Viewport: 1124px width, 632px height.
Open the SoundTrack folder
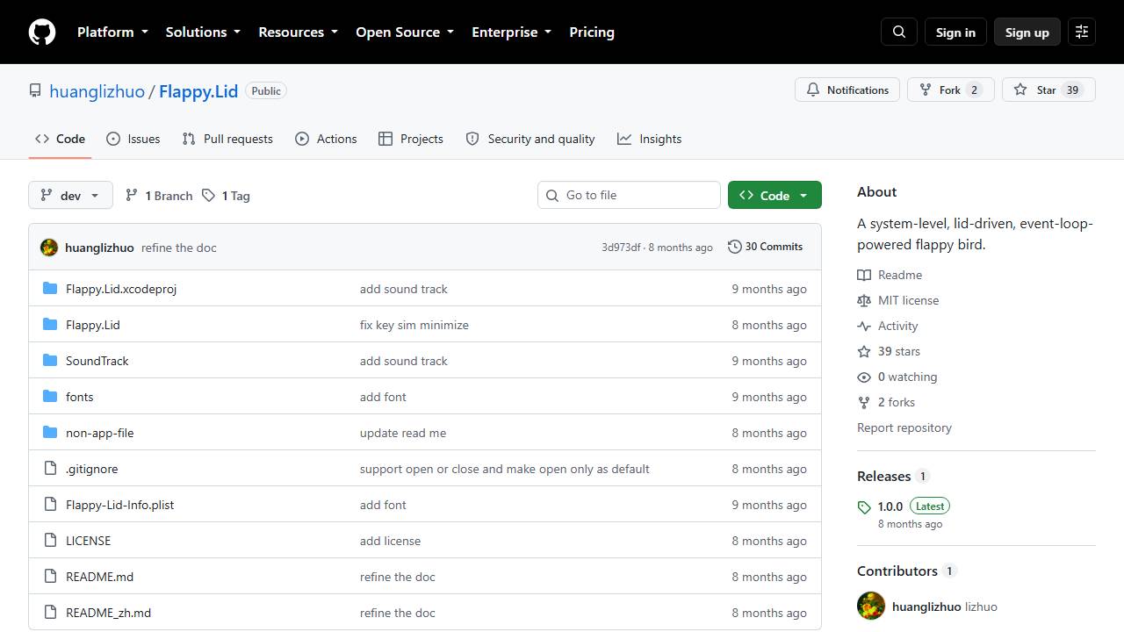pos(97,361)
